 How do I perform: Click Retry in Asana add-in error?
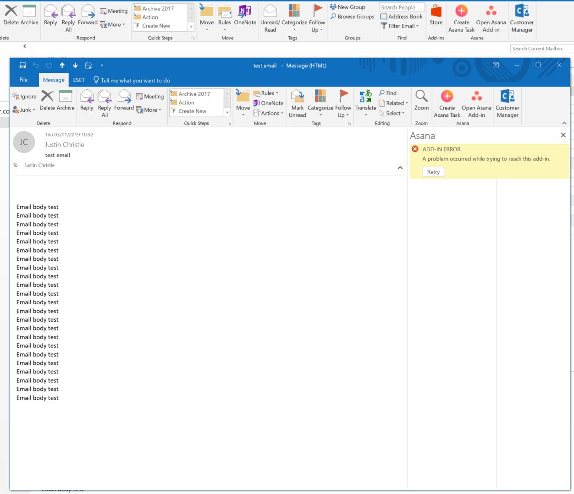point(433,172)
